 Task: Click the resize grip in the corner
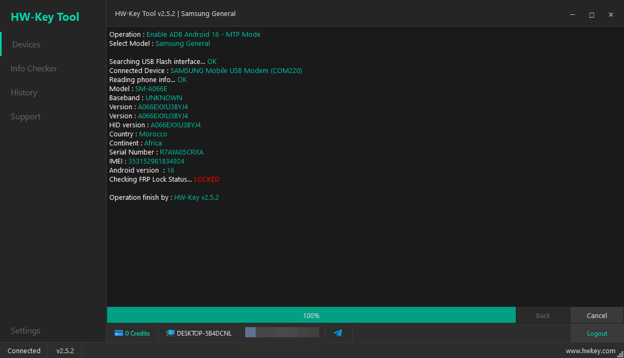pos(620,354)
